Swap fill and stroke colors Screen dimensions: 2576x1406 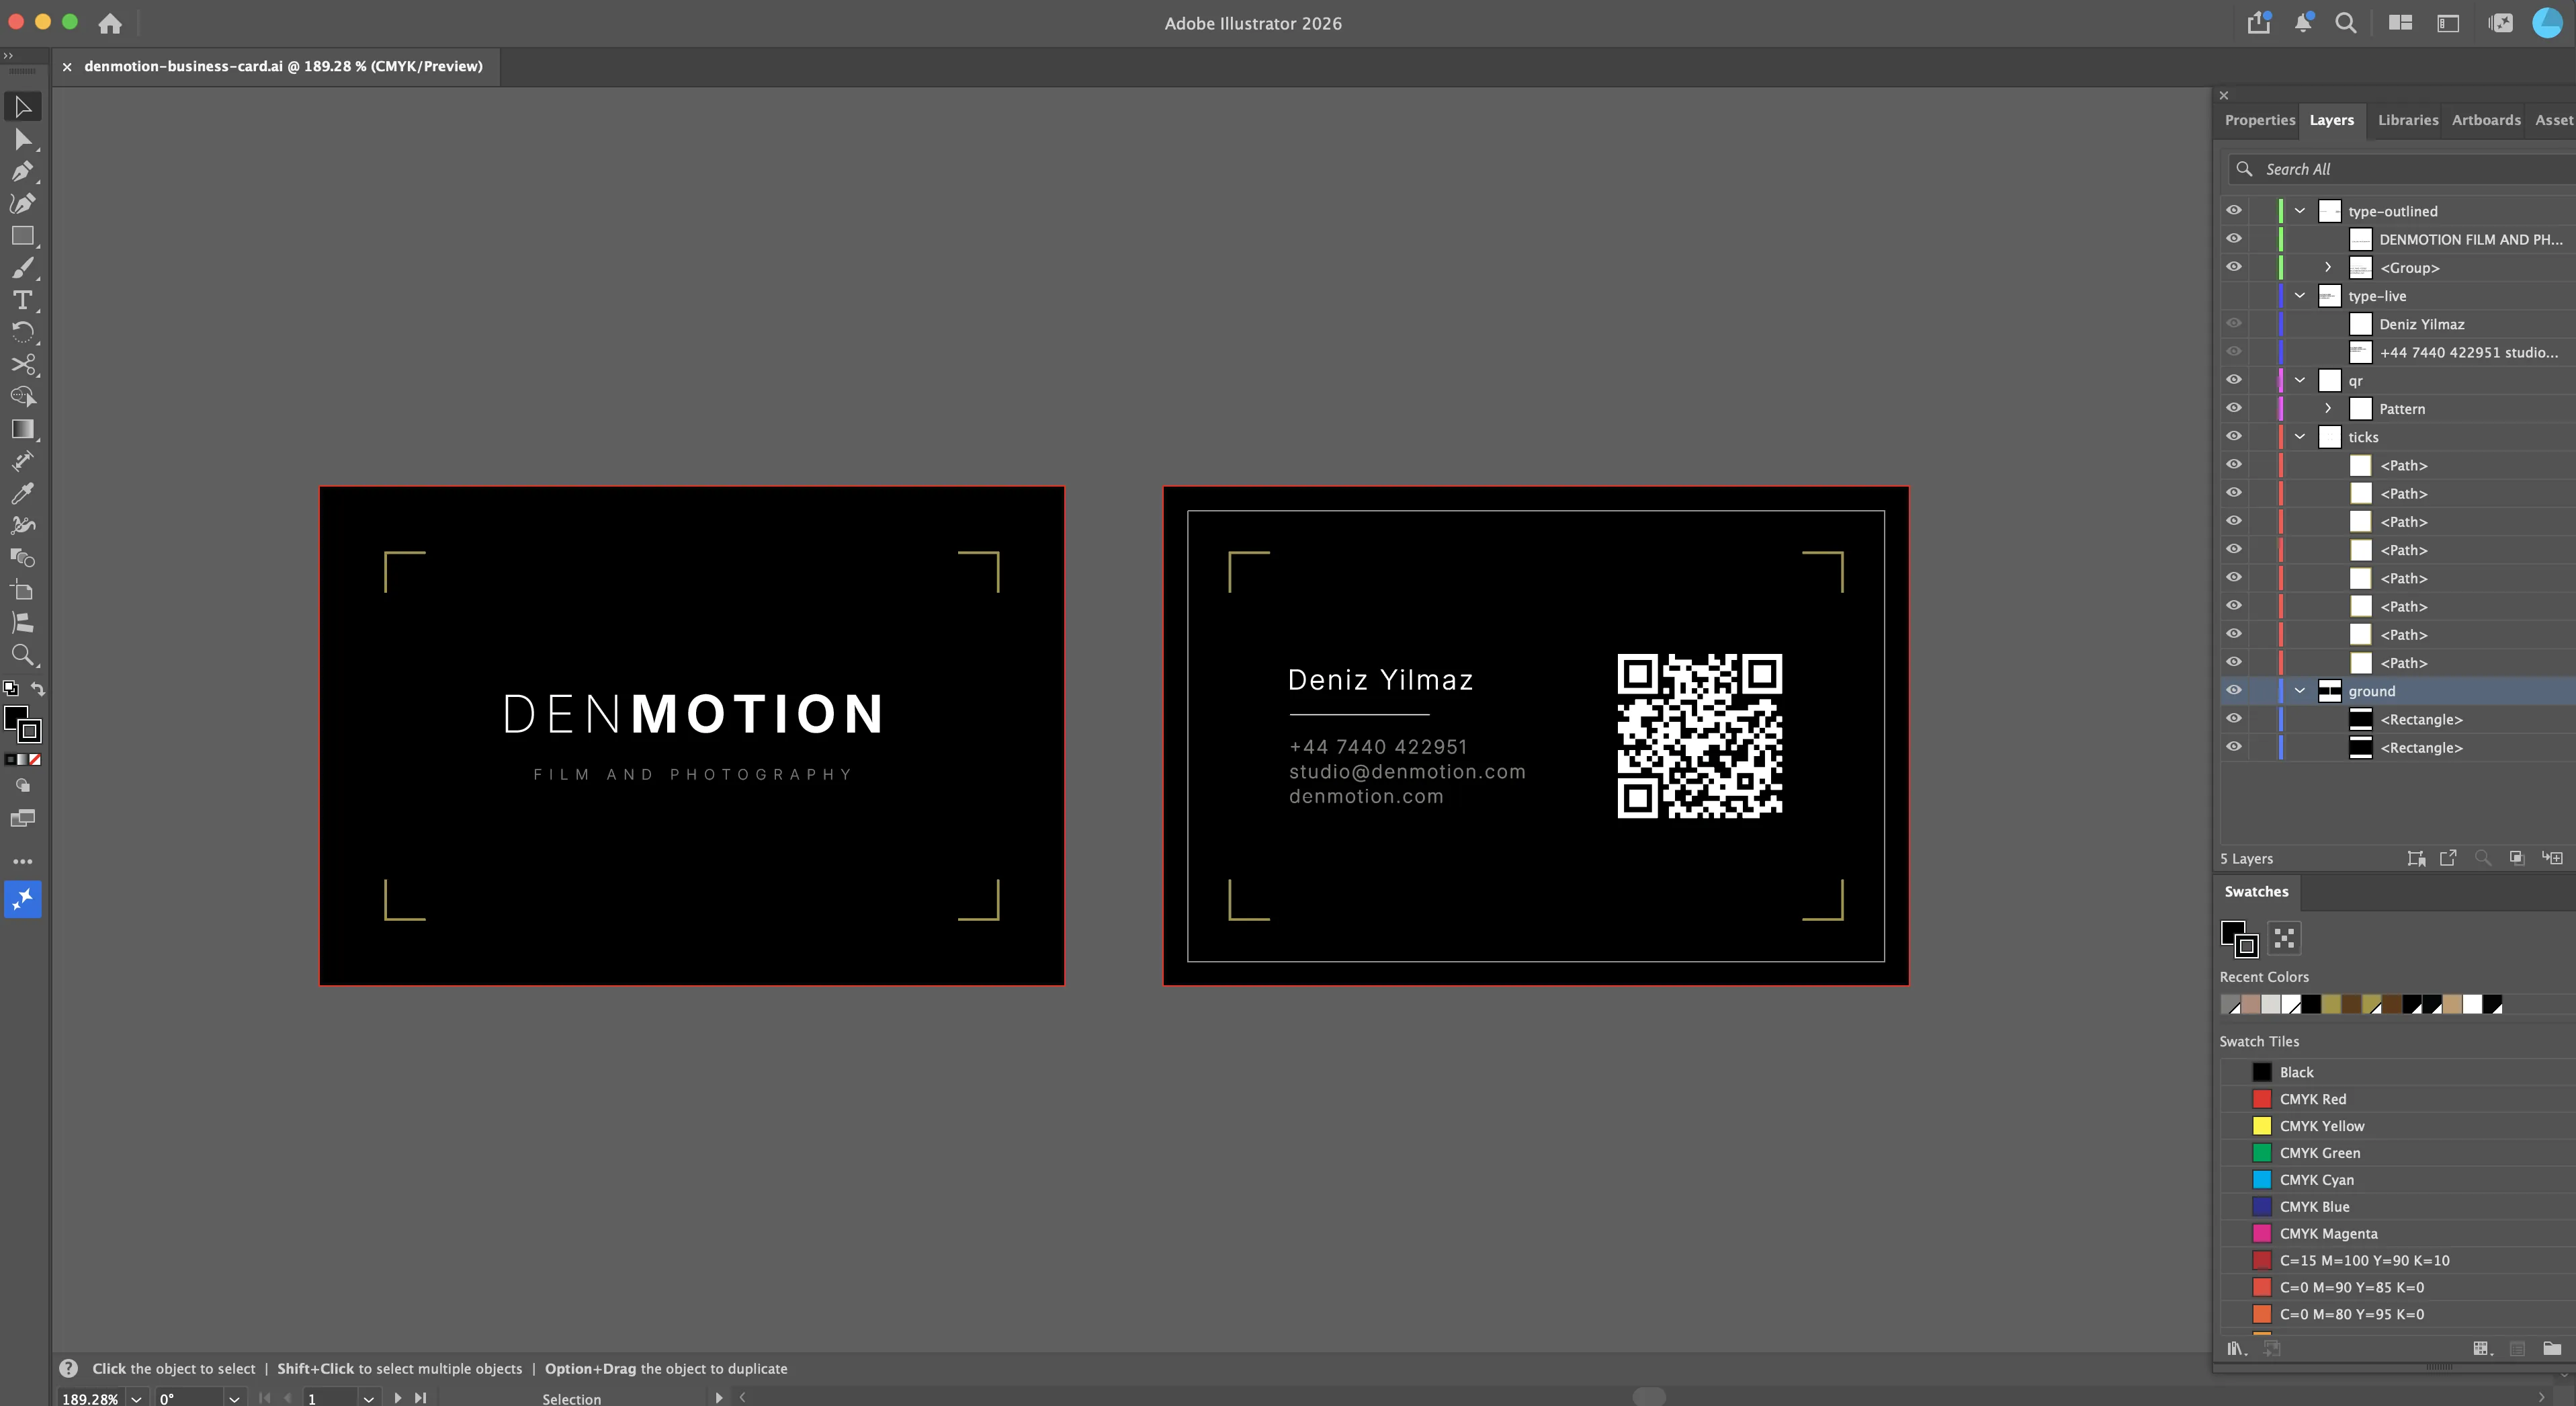point(38,689)
